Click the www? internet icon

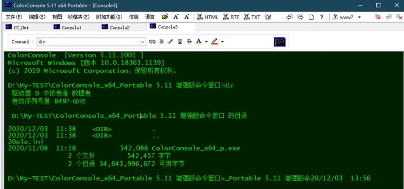click(343, 17)
